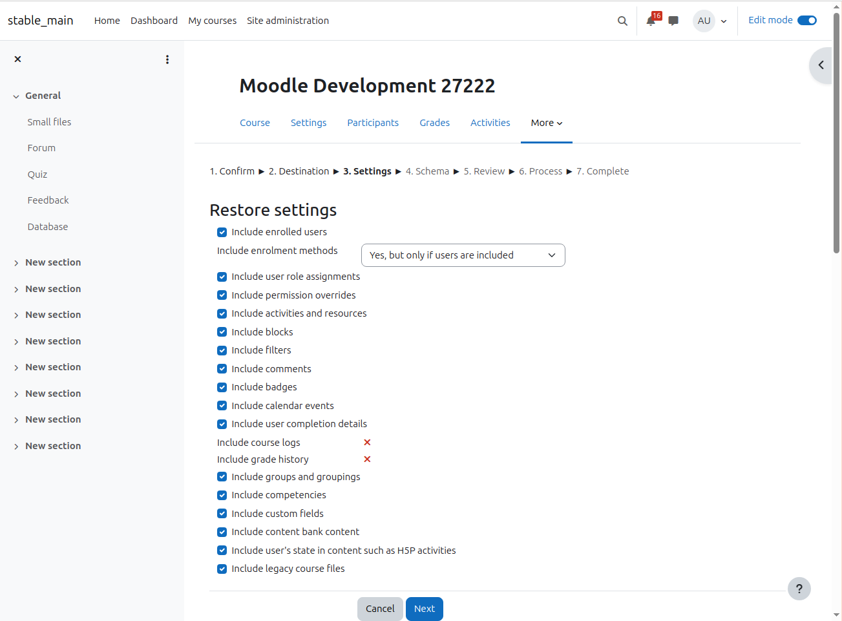Open the messaging speech bubble icon
The height and width of the screenshot is (621, 842).
pyautogui.click(x=673, y=21)
